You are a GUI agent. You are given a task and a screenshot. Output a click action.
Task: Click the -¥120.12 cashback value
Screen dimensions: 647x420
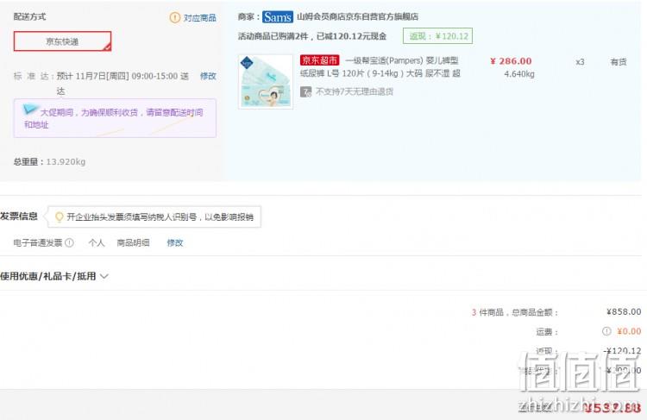[622, 351]
